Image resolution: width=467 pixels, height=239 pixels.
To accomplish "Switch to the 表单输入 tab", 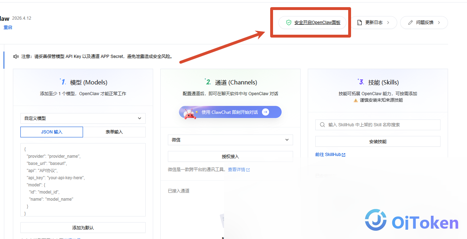I will [114, 132].
